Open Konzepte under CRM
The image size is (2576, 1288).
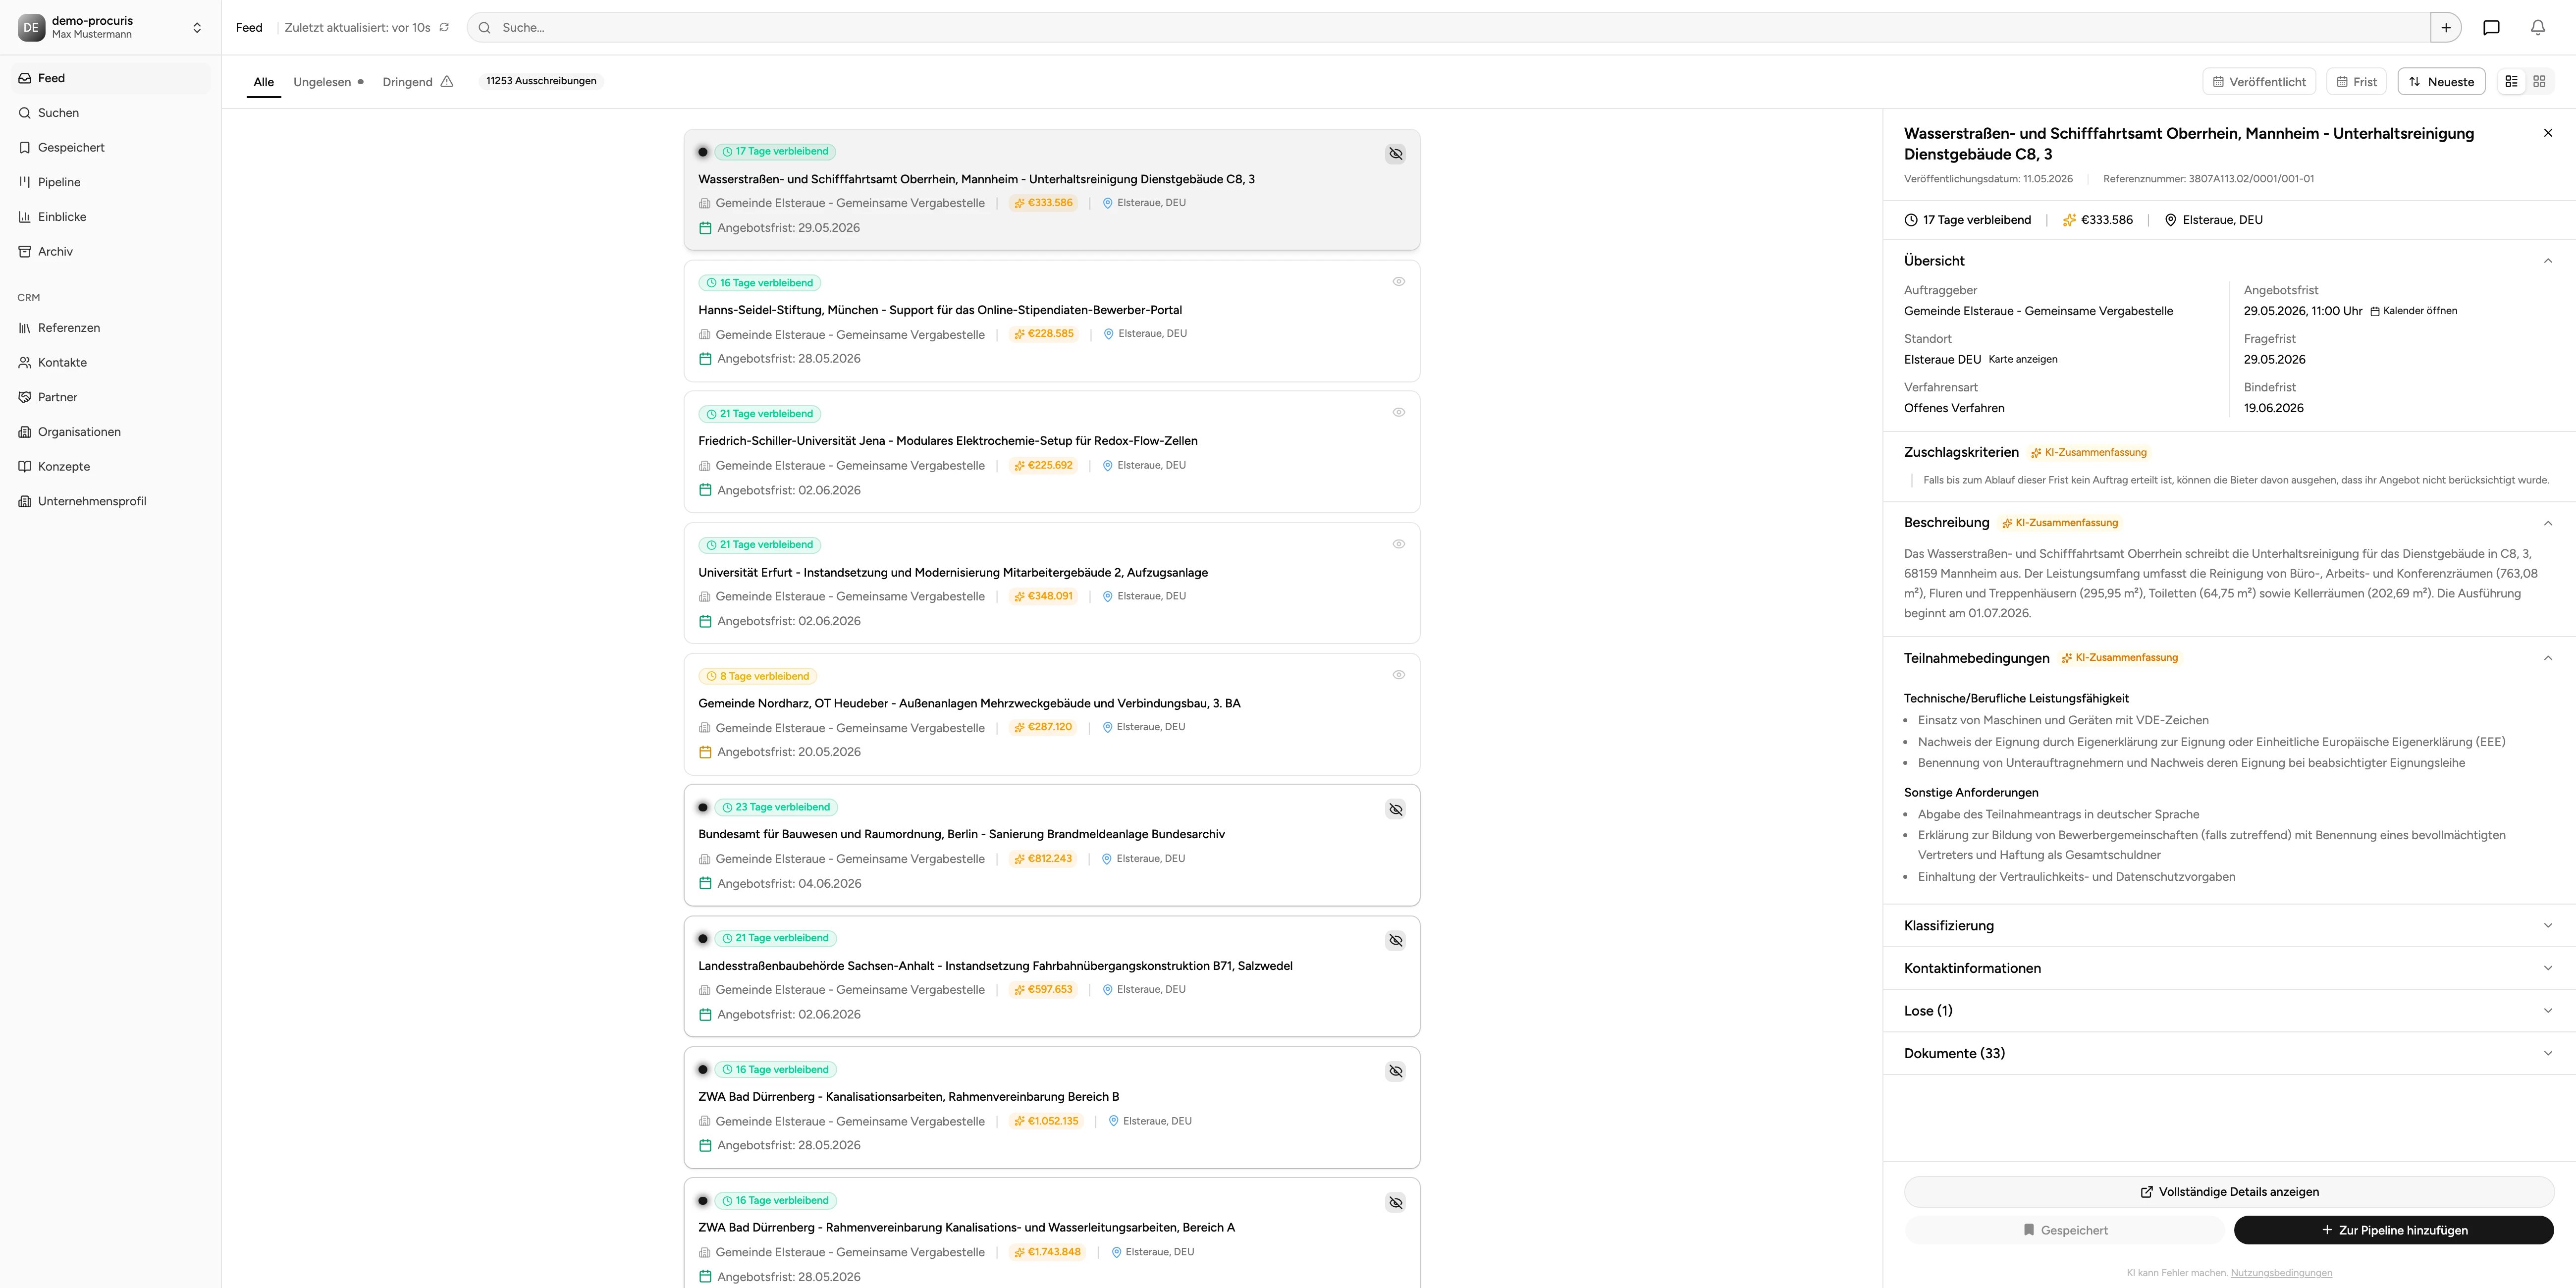tap(110, 467)
